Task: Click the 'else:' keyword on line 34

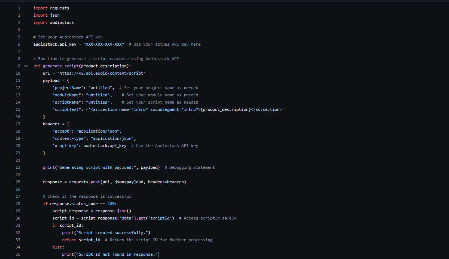Action: coord(58,247)
